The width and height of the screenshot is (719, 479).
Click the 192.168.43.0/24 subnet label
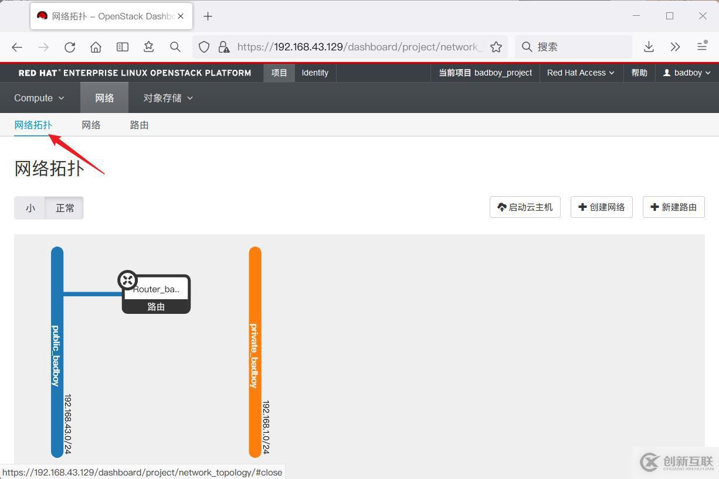coord(67,424)
